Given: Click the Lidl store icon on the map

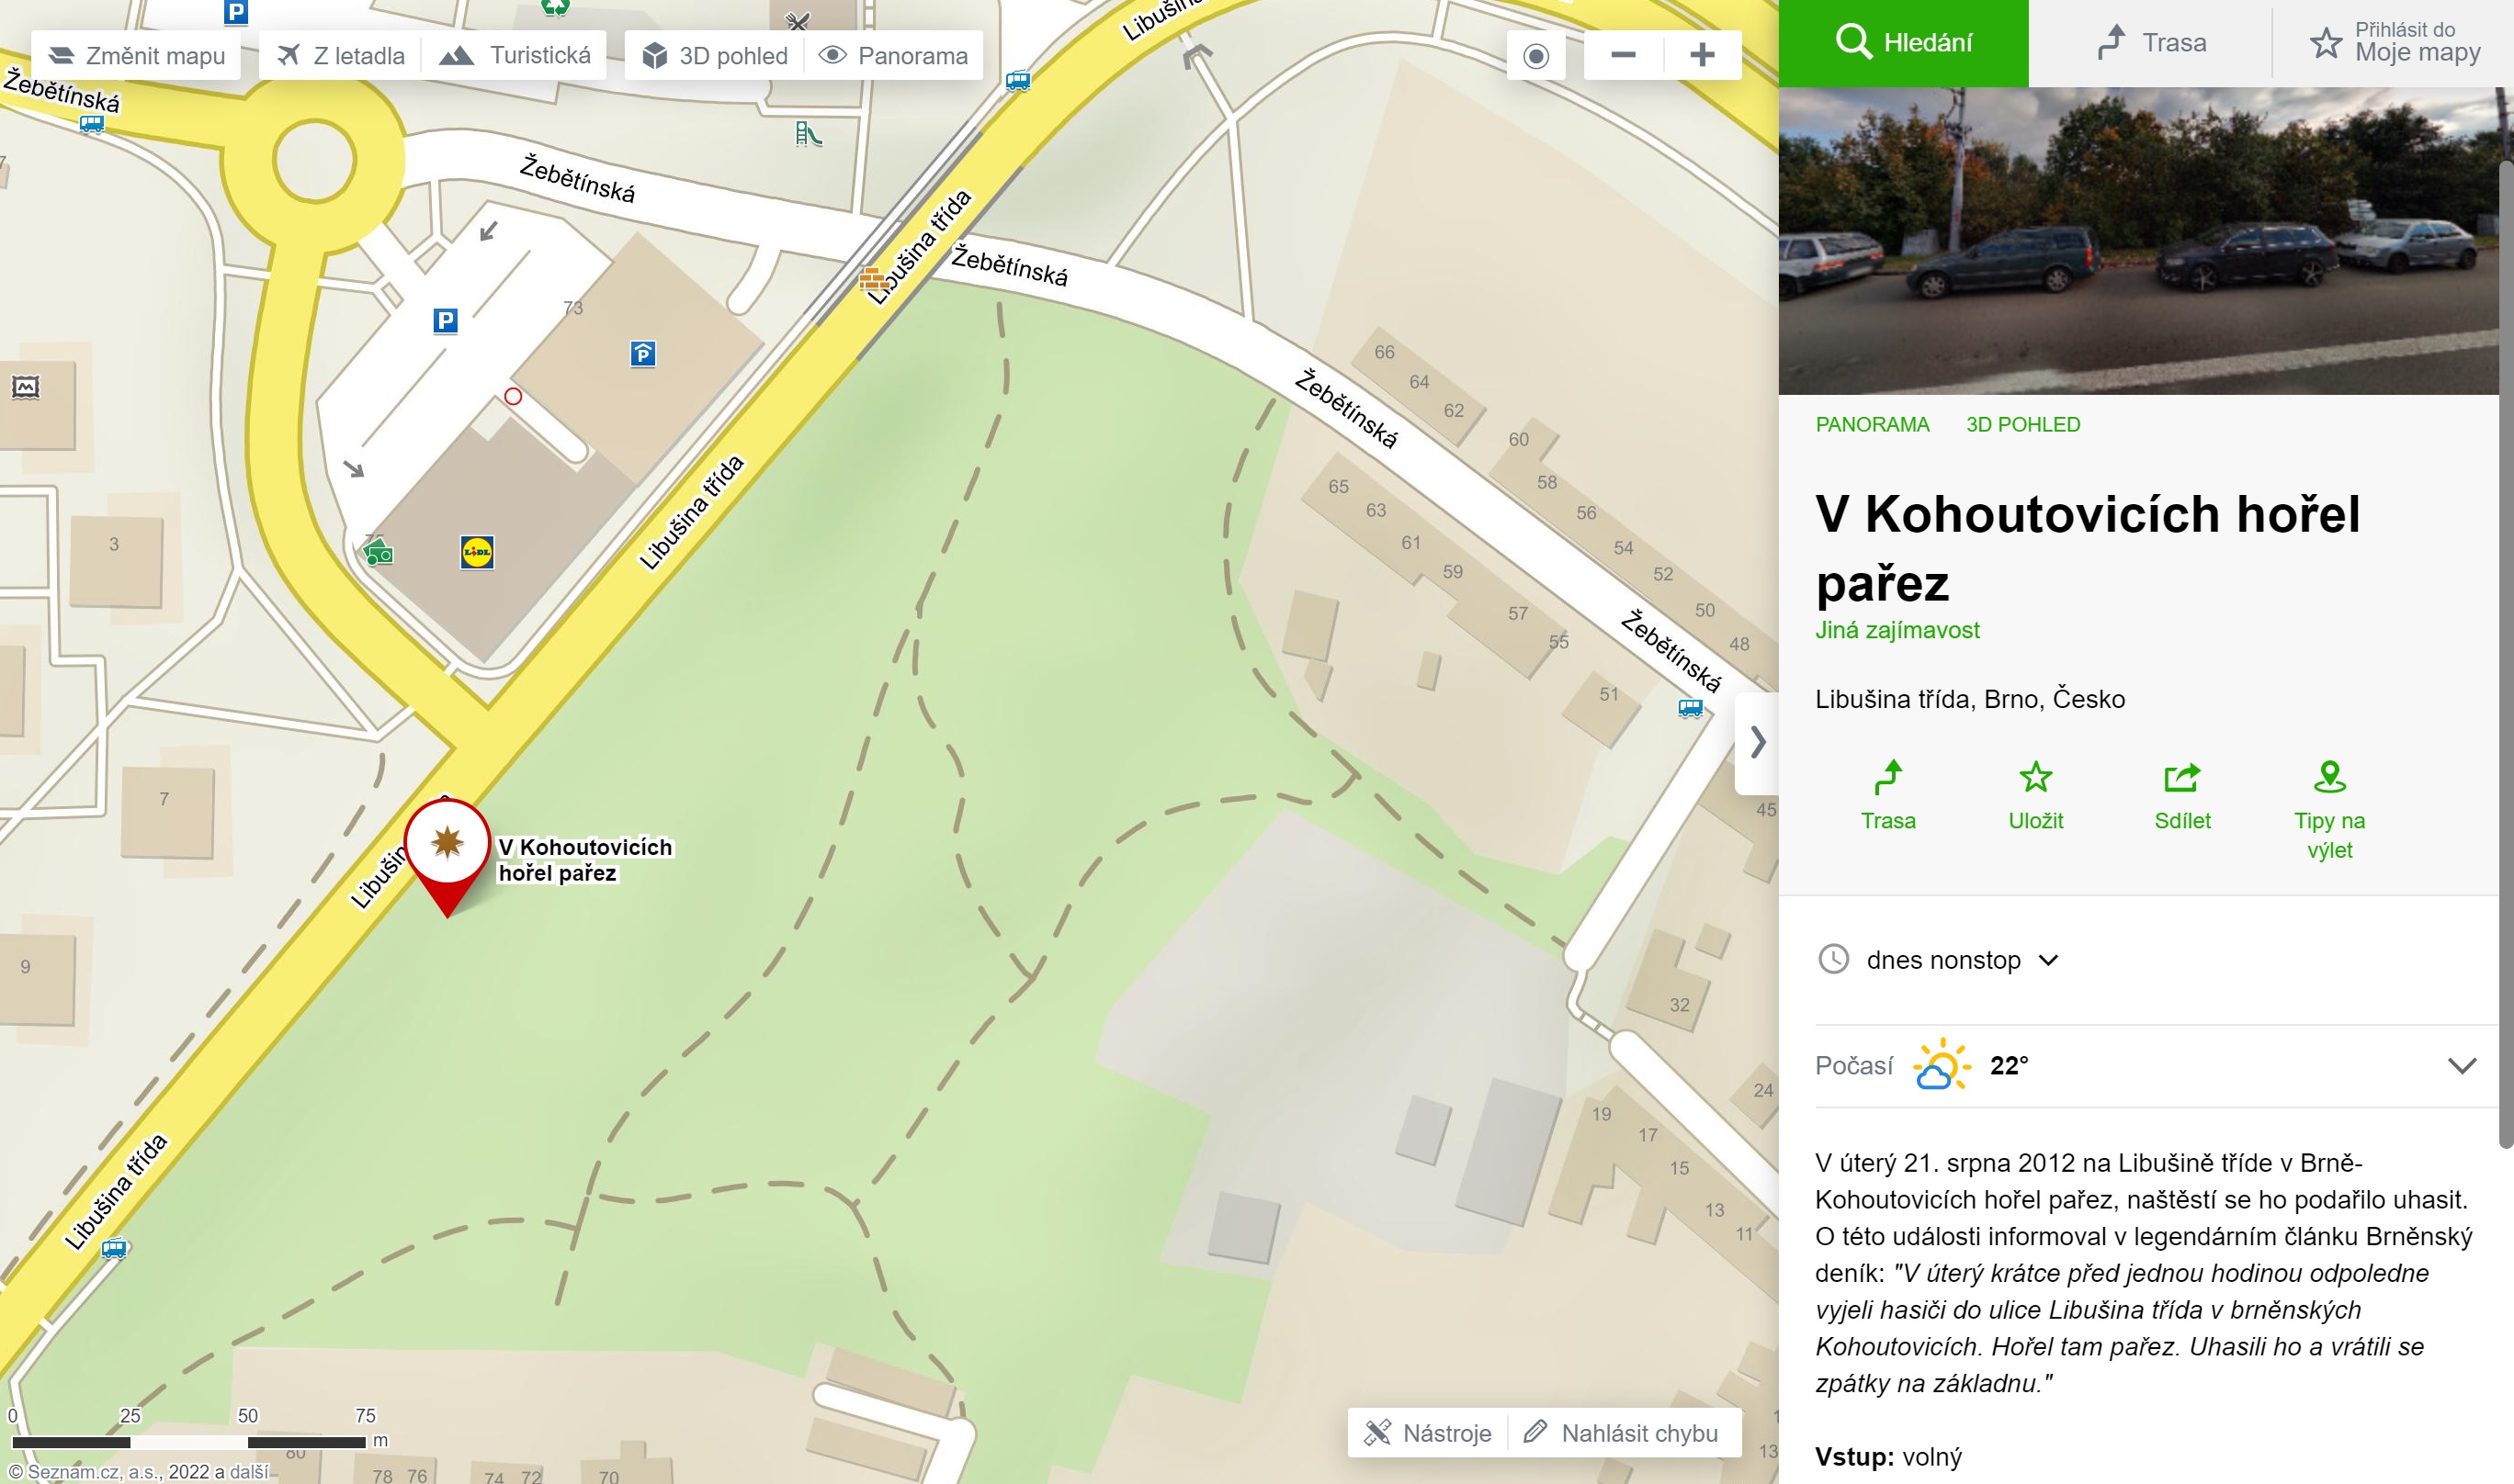Looking at the screenshot, I should coord(477,552).
